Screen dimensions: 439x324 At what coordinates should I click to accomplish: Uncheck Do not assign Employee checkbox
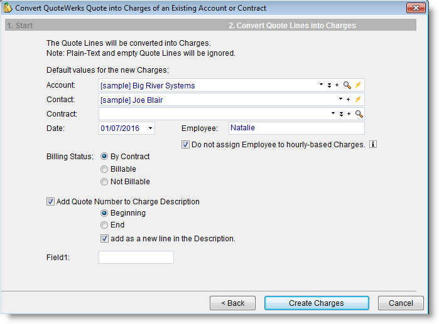(185, 145)
